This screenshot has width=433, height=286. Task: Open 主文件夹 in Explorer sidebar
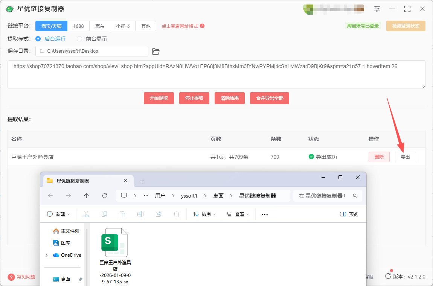pyautogui.click(x=66, y=231)
